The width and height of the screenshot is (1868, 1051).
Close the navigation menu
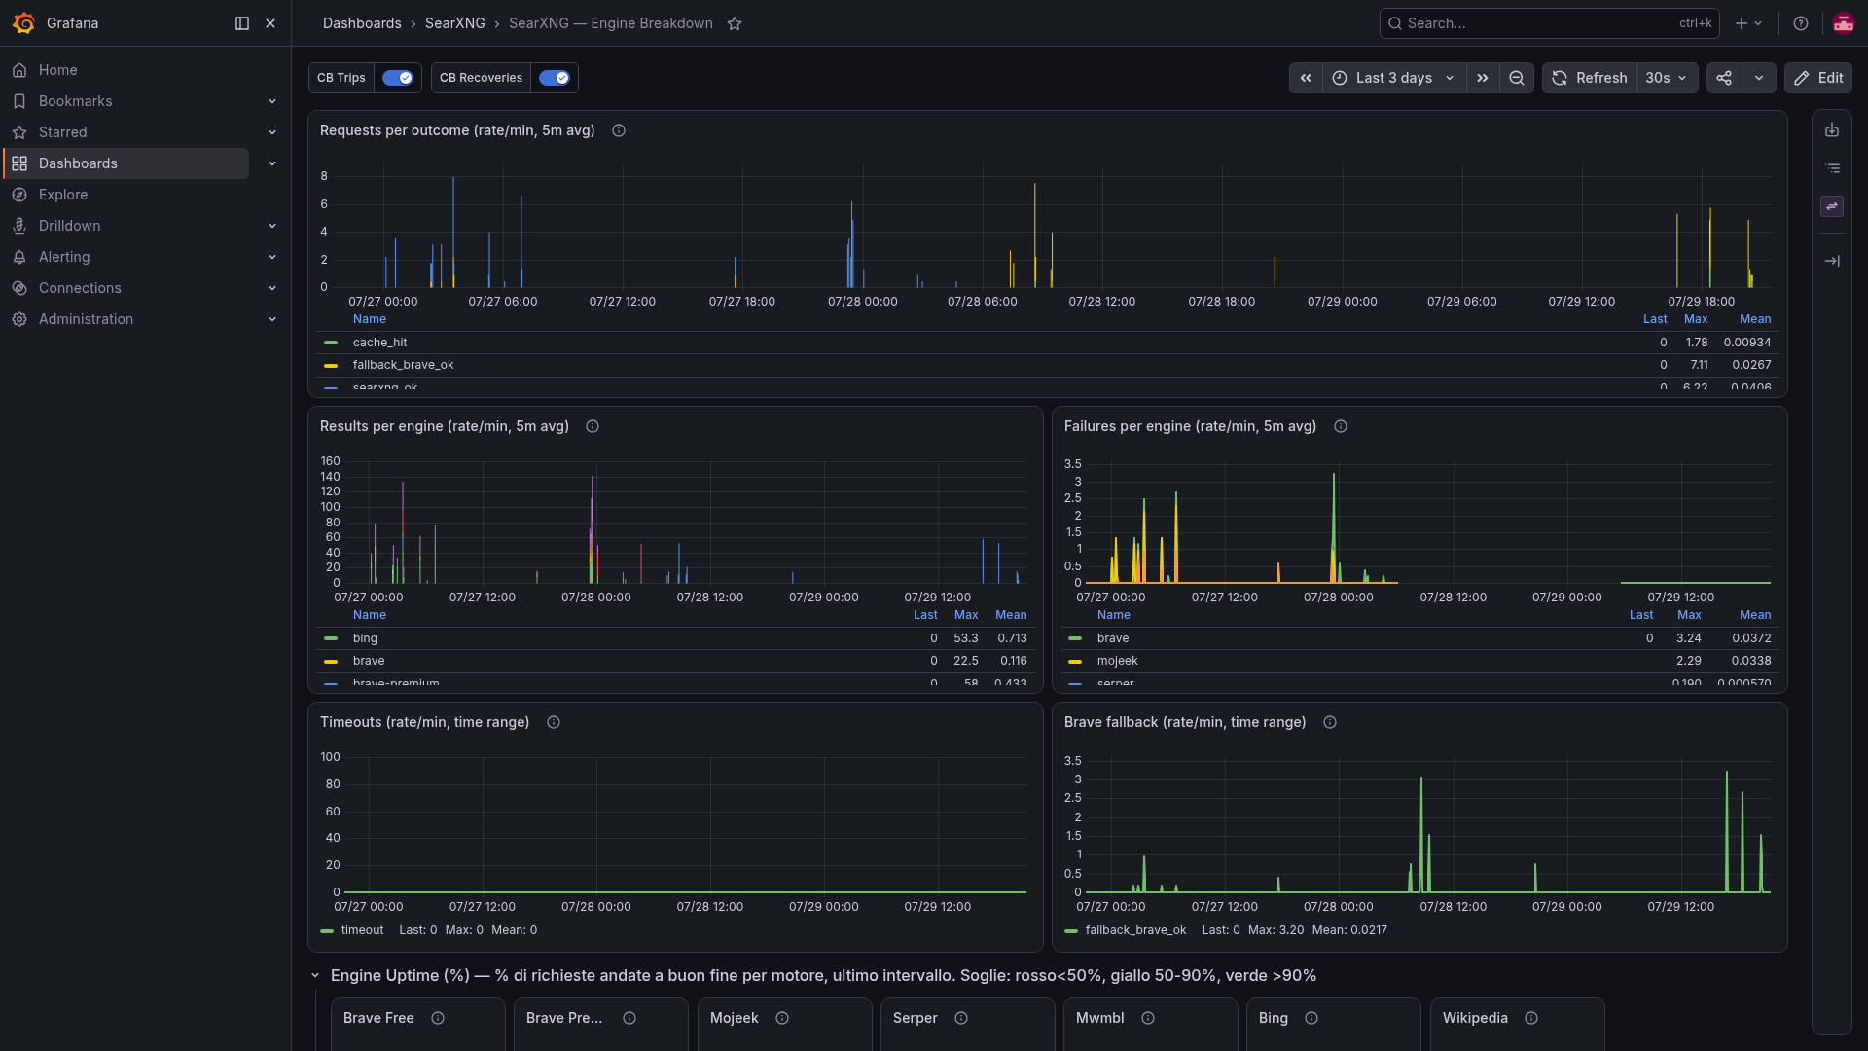270,23
